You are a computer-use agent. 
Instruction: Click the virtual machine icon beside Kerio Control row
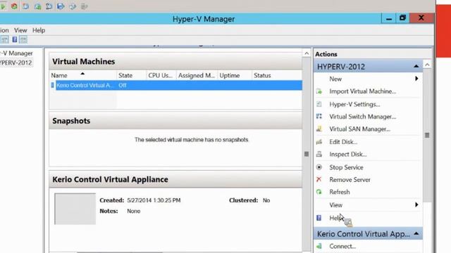click(53, 85)
